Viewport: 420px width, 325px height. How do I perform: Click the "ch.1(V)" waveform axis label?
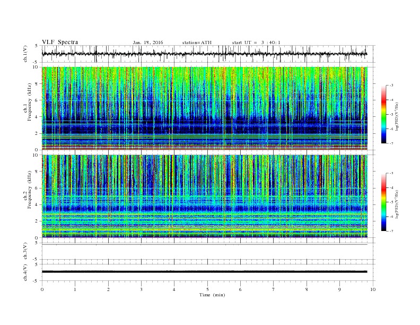25,54
